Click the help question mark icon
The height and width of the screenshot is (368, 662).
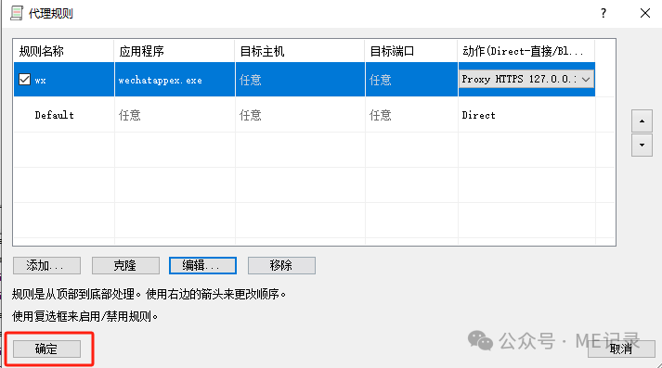coord(604,14)
